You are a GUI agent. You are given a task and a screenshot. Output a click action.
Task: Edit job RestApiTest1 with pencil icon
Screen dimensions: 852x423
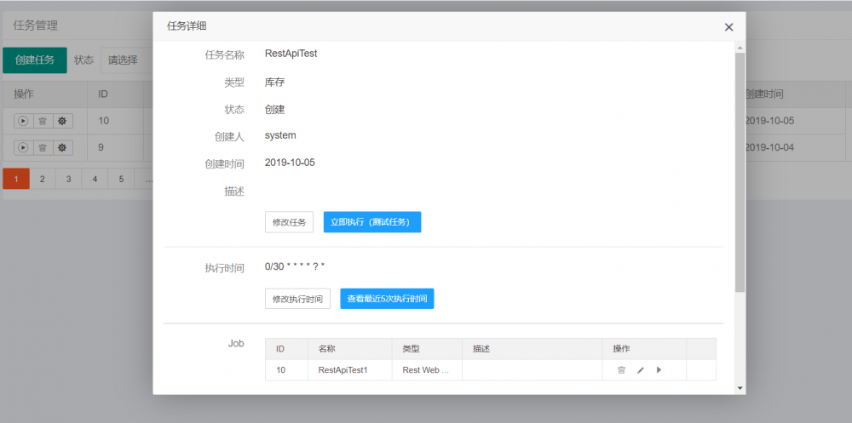point(640,369)
